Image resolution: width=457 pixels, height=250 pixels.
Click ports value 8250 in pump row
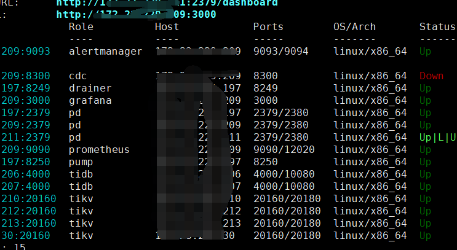(265, 162)
